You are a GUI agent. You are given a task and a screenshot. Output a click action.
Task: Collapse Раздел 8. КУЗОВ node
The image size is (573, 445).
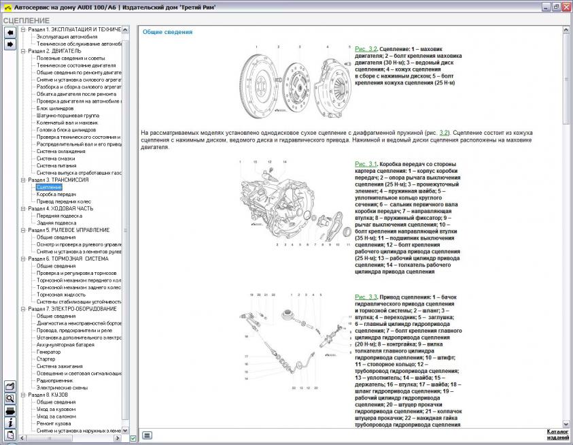tap(23, 395)
